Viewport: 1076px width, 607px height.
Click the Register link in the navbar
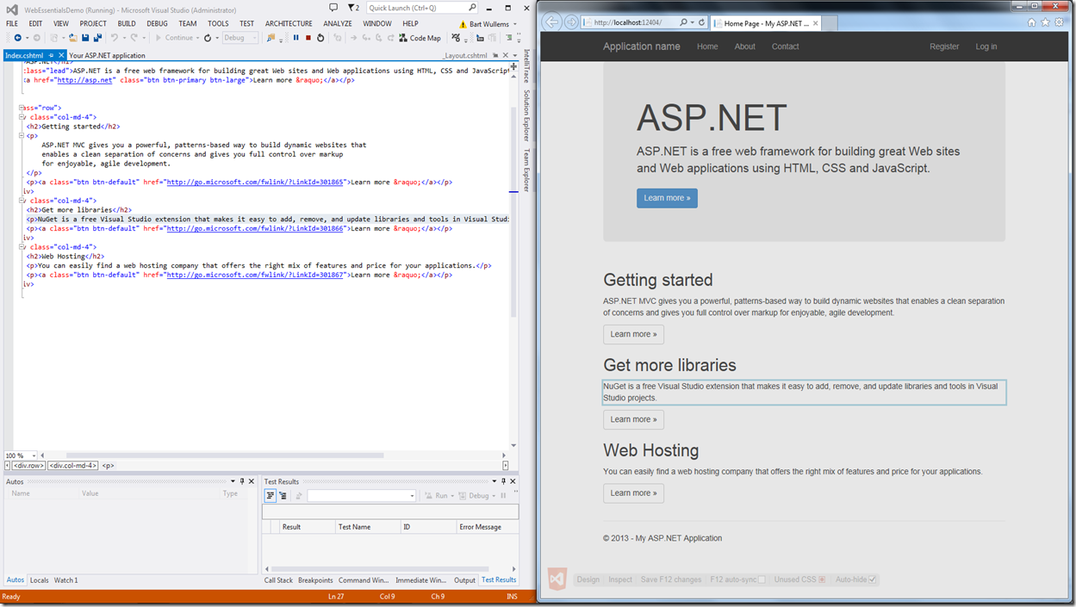click(944, 46)
